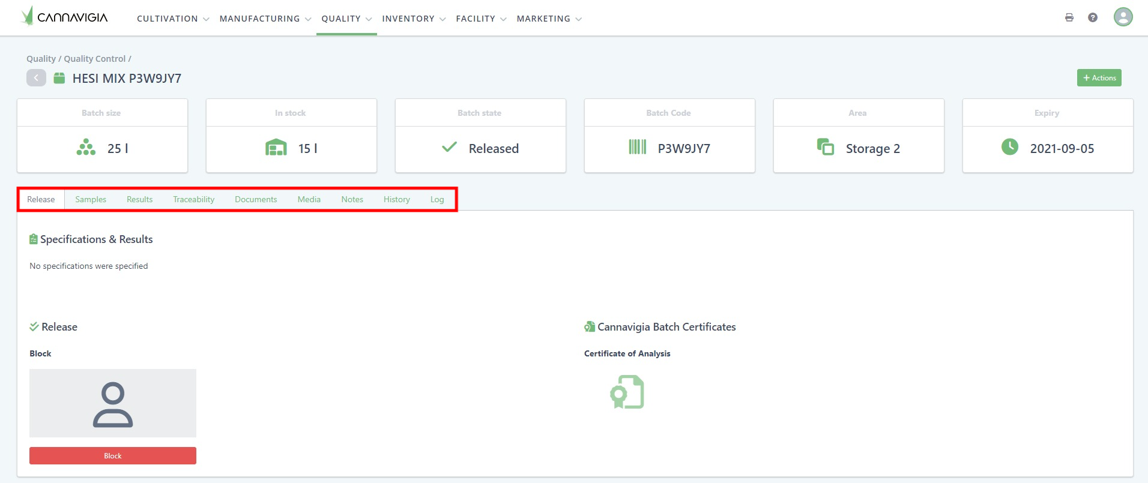Expand the Cultivation menu

pyautogui.click(x=173, y=19)
